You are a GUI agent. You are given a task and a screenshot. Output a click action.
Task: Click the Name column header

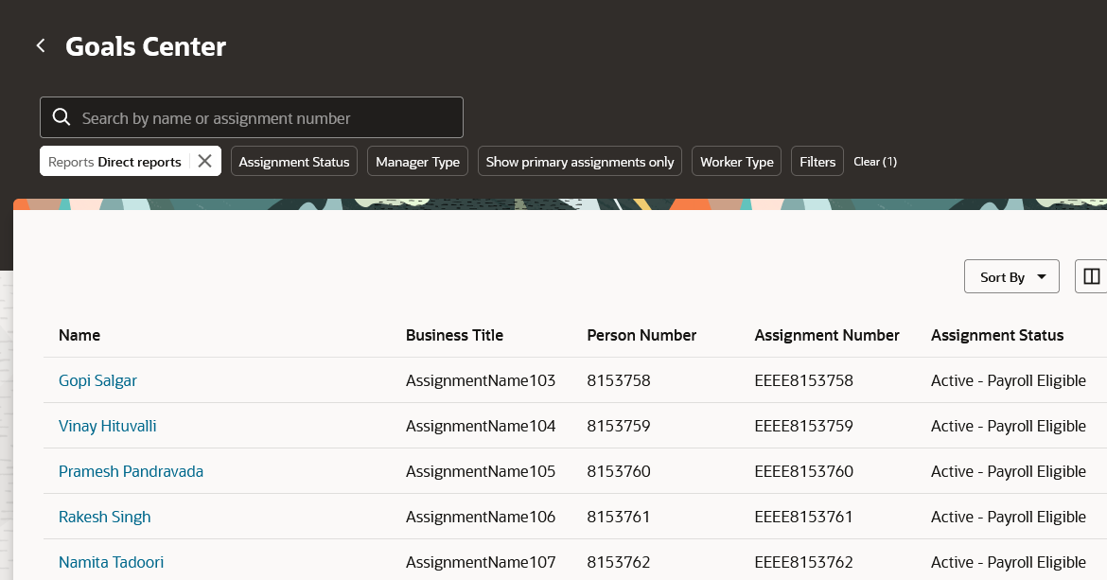click(79, 335)
